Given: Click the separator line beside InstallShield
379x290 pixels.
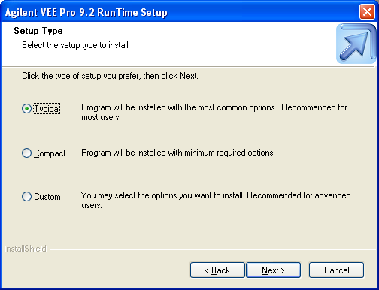Looking at the screenshot, I should (212, 249).
